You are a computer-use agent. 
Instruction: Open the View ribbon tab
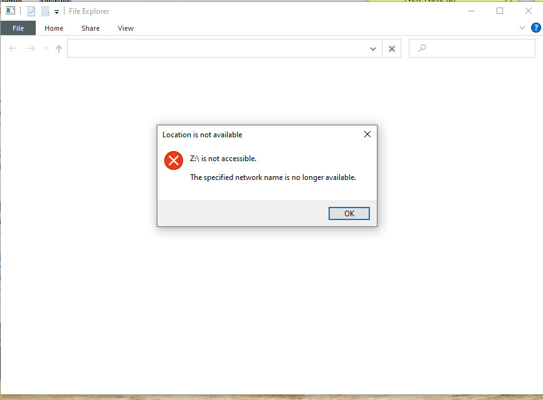pos(125,28)
